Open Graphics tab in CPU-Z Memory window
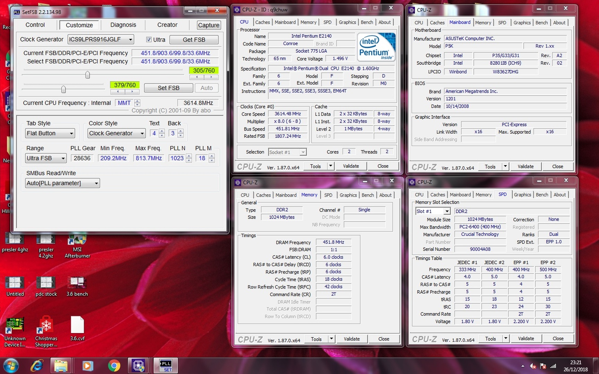 [348, 195]
